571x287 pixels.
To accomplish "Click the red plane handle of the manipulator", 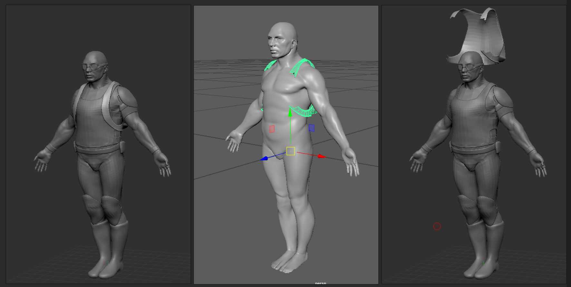I will pos(272,129).
